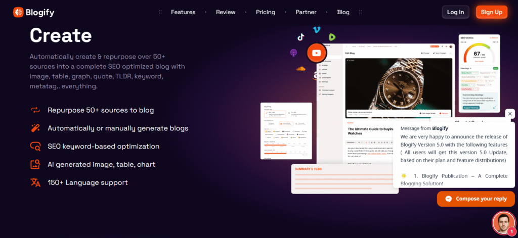
Task: Click the orange YouTube icon
Action: 317,53
